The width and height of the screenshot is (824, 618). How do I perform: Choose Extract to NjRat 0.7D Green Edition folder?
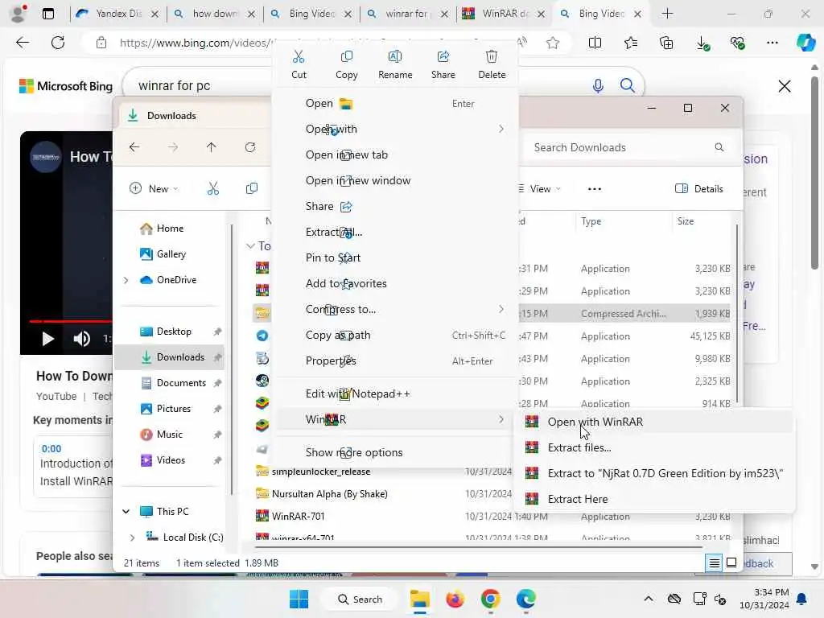click(x=655, y=473)
